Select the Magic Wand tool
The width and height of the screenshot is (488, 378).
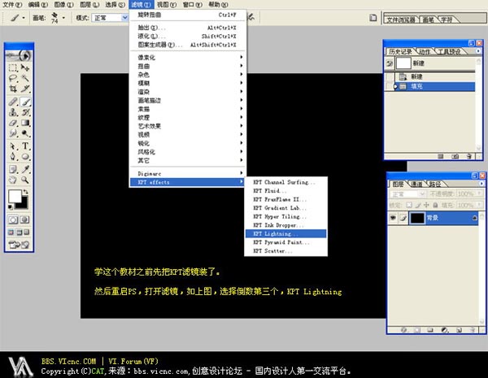point(25,78)
